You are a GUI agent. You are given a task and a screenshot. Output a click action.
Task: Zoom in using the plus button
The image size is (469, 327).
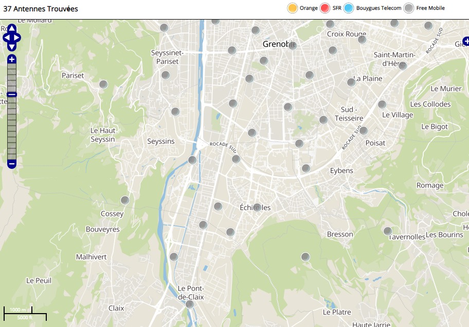[11, 59]
